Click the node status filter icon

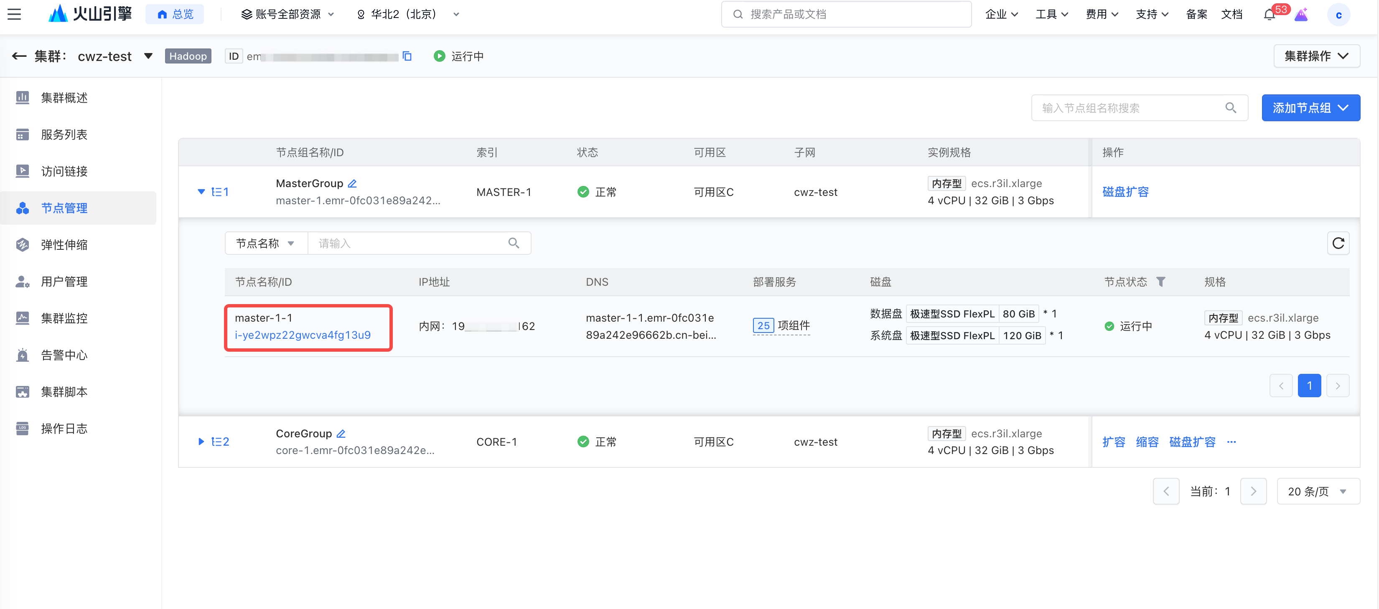1160,282
